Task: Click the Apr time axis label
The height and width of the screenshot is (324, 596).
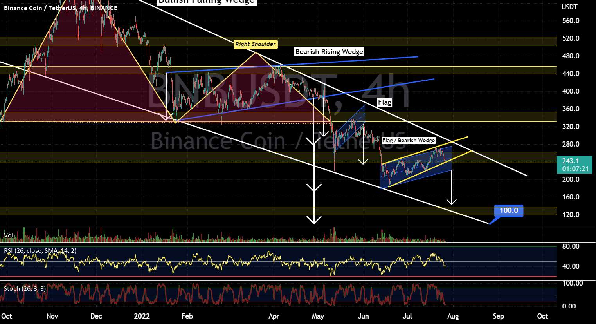Action: [x=274, y=316]
